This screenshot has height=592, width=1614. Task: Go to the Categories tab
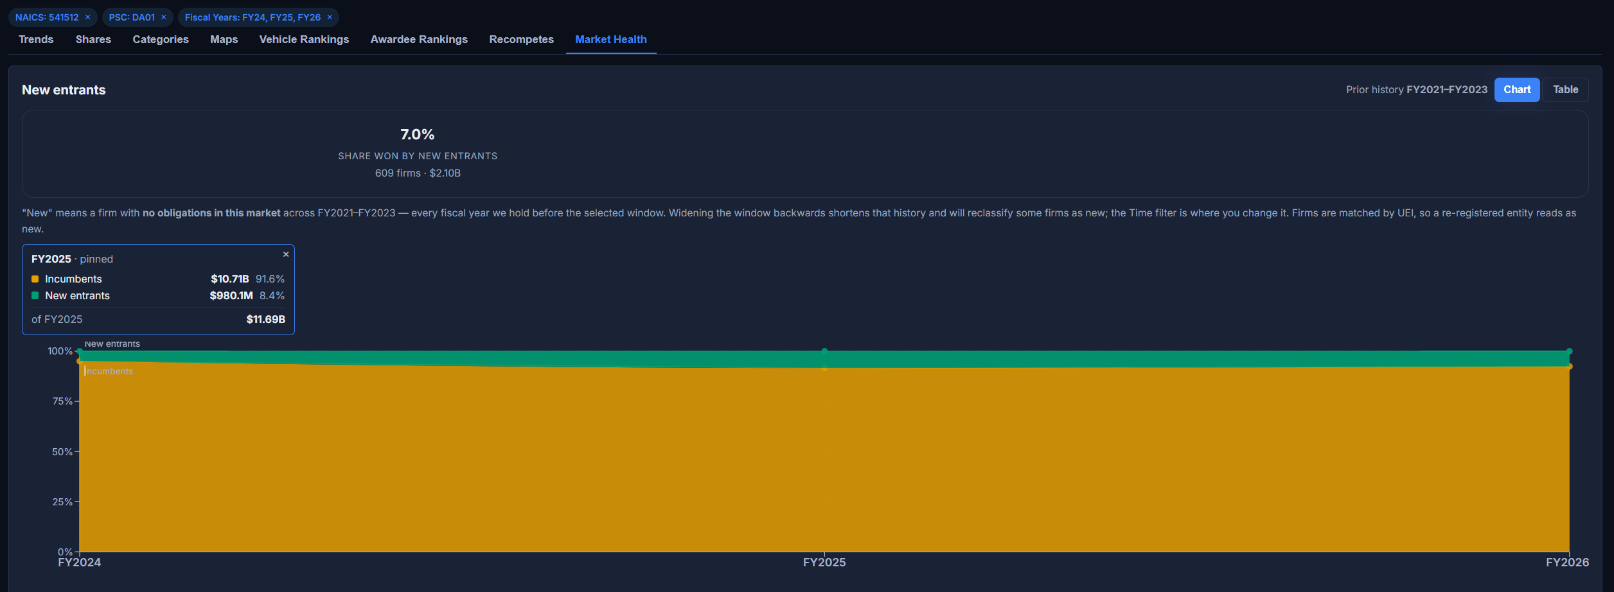click(161, 39)
